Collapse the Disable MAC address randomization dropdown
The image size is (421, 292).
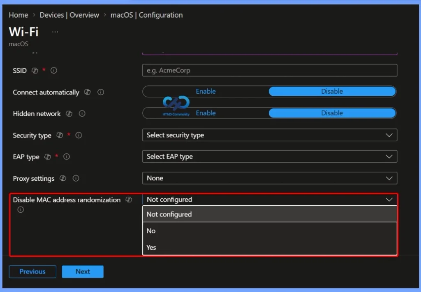270,200
